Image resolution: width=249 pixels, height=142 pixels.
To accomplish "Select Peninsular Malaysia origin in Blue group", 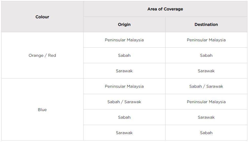I will point(124,86).
